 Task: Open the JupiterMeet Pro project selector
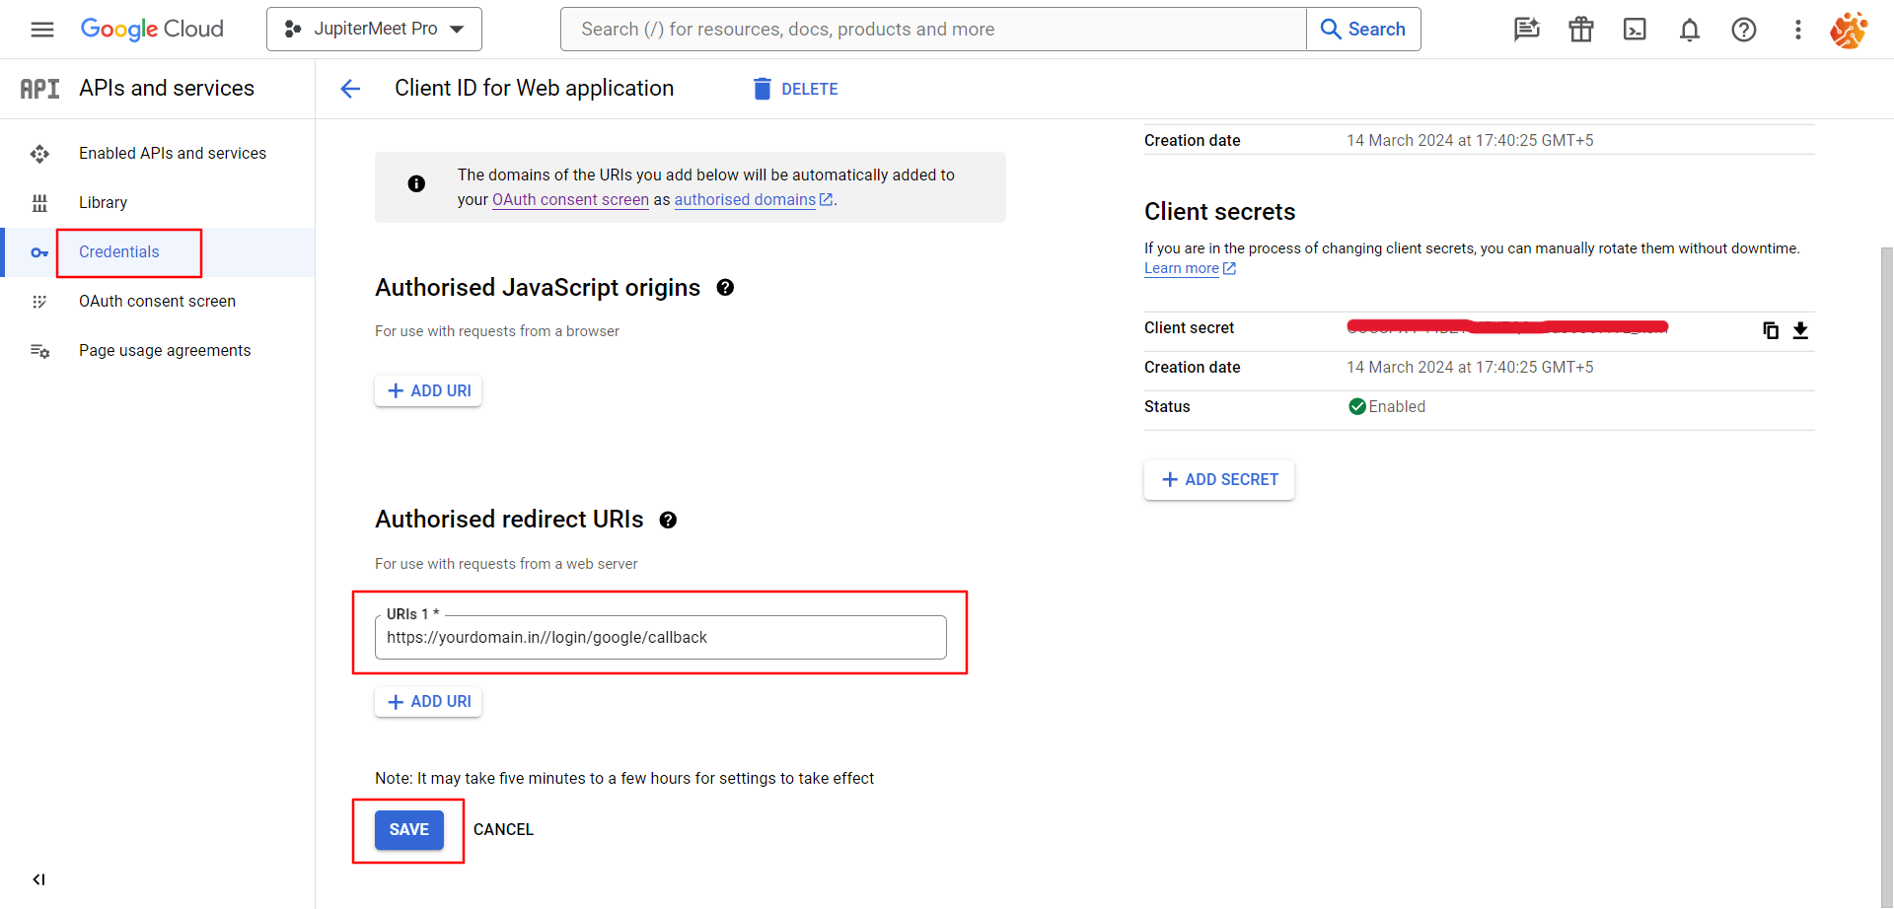pyautogui.click(x=374, y=30)
